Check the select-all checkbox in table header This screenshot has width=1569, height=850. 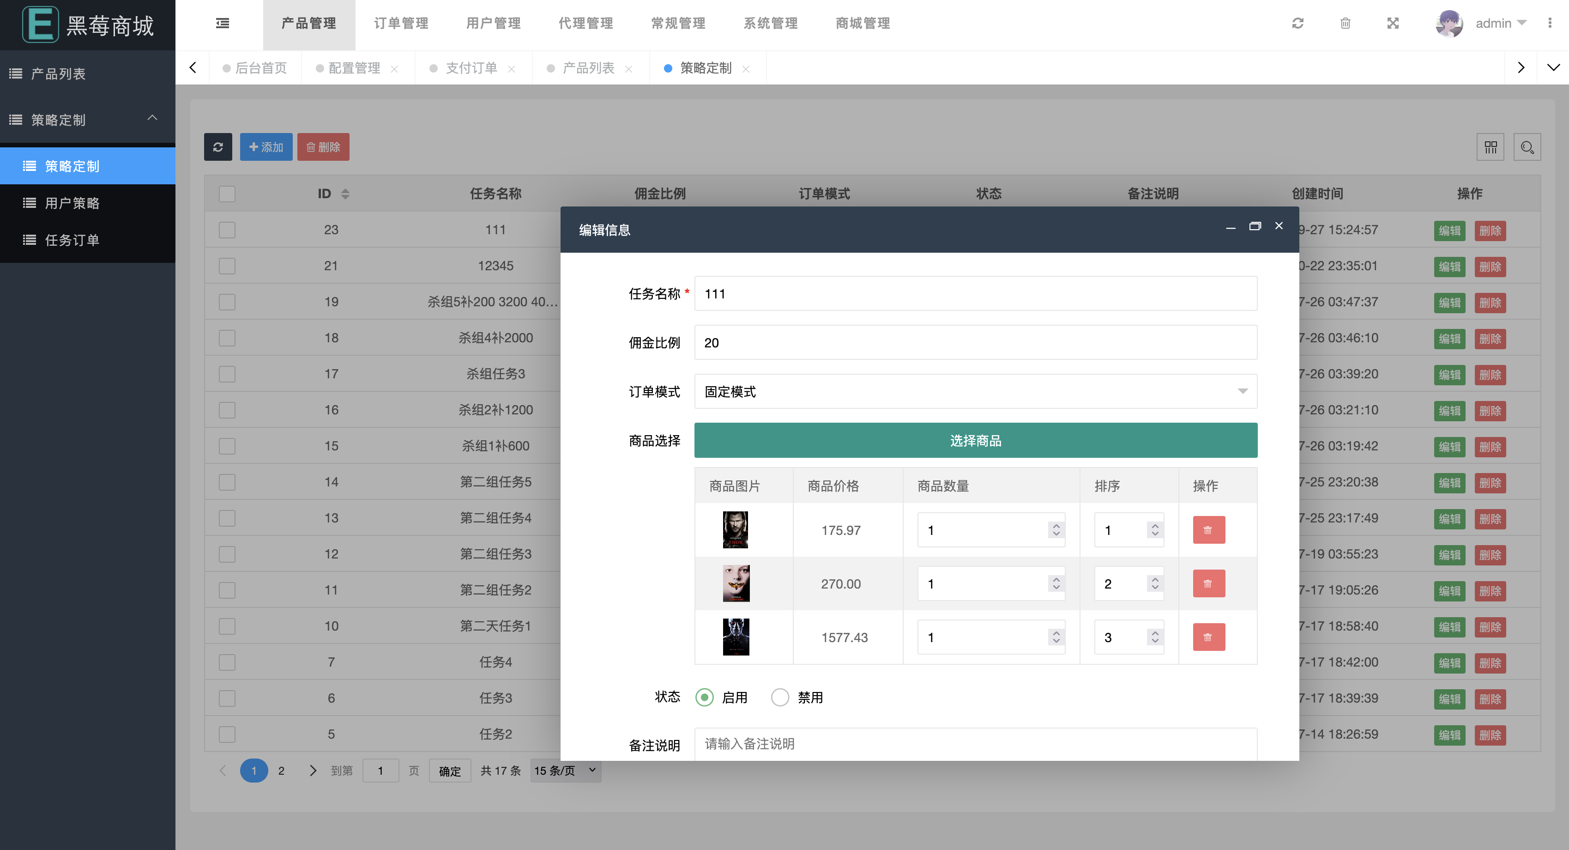227,193
